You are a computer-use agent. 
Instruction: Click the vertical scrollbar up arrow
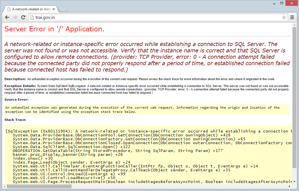pyautogui.click(x=294, y=25)
